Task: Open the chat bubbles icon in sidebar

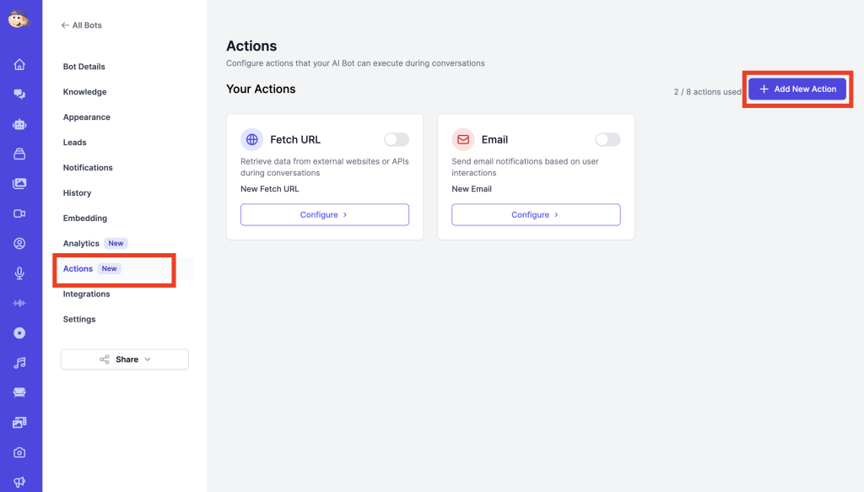Action: pos(19,95)
